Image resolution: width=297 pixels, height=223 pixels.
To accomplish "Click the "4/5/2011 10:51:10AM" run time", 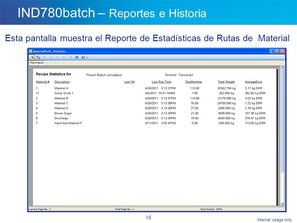I will 160,93.
